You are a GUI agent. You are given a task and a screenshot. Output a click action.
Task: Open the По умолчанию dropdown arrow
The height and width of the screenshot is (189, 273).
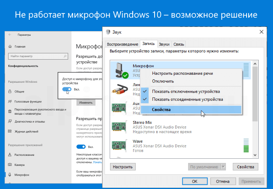click(223, 167)
